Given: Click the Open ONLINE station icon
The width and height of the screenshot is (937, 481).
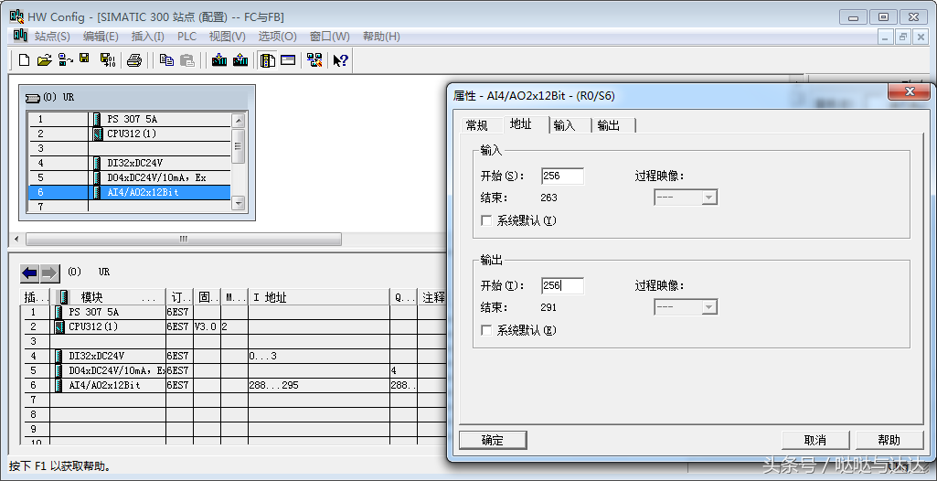Looking at the screenshot, I should pos(65,59).
